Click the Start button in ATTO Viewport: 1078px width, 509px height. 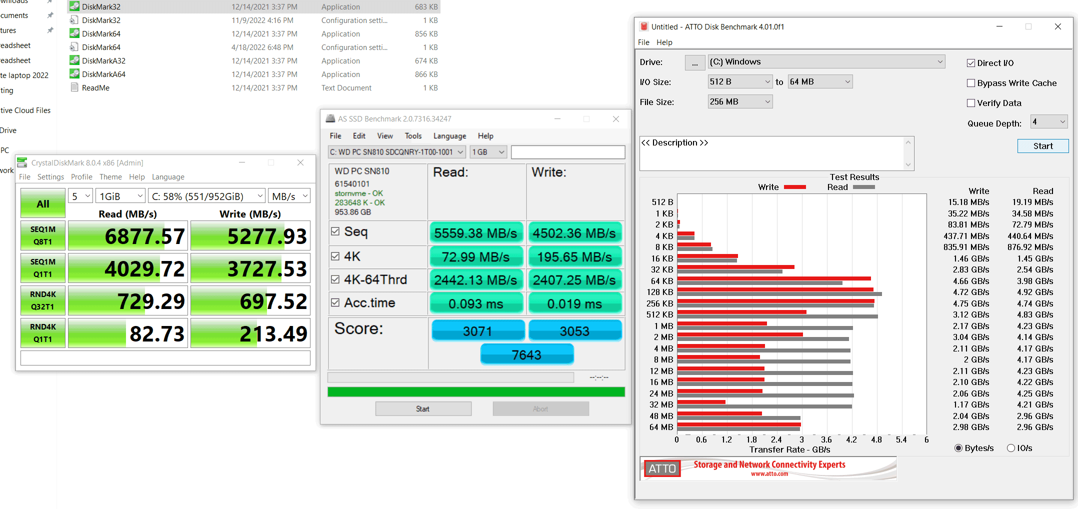(1043, 146)
